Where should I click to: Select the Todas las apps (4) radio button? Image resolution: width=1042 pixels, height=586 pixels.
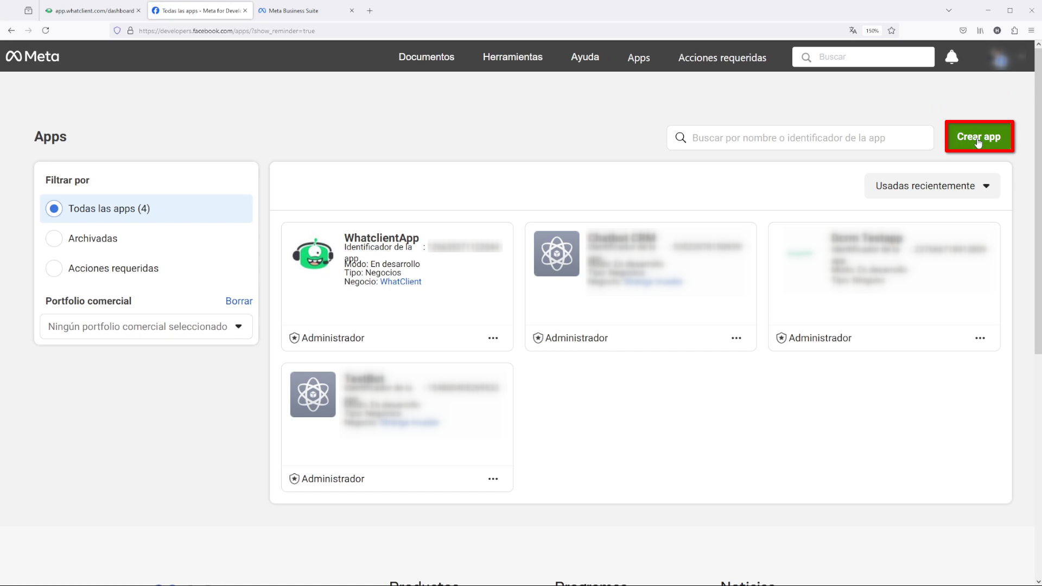coord(54,209)
